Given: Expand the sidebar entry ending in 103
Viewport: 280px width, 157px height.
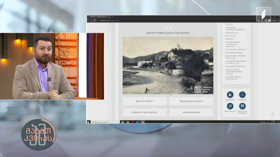Looking at the screenshot, I should (248, 61).
